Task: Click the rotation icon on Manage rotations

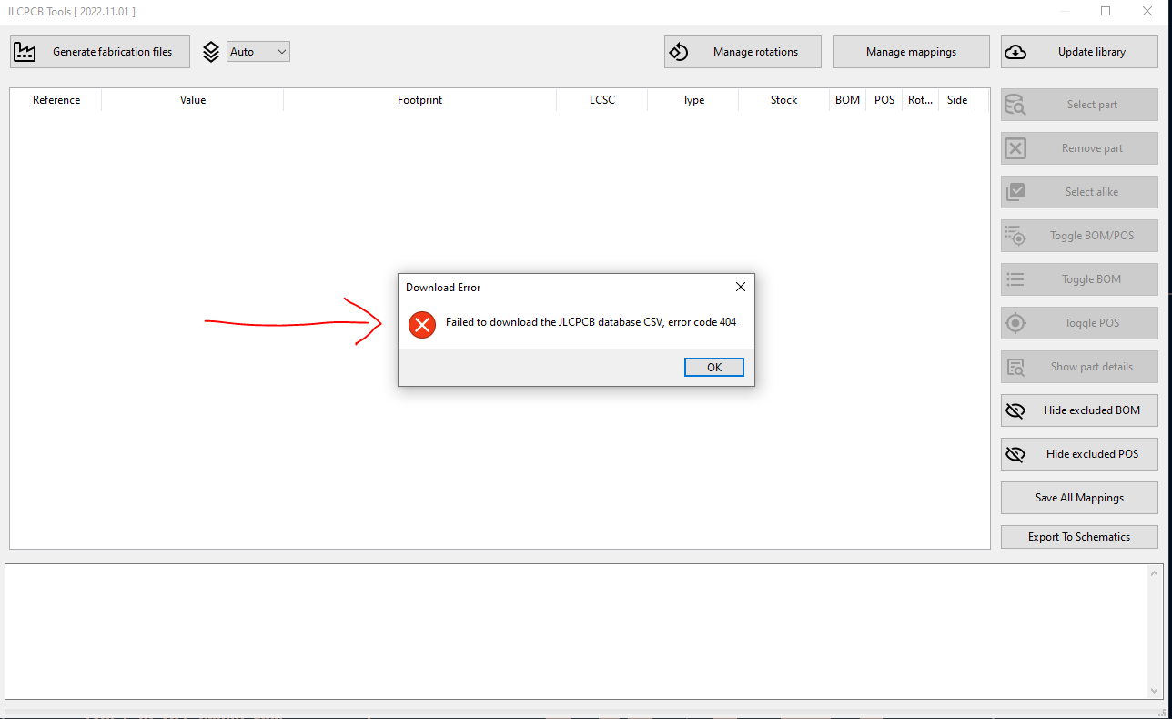Action: 679,51
